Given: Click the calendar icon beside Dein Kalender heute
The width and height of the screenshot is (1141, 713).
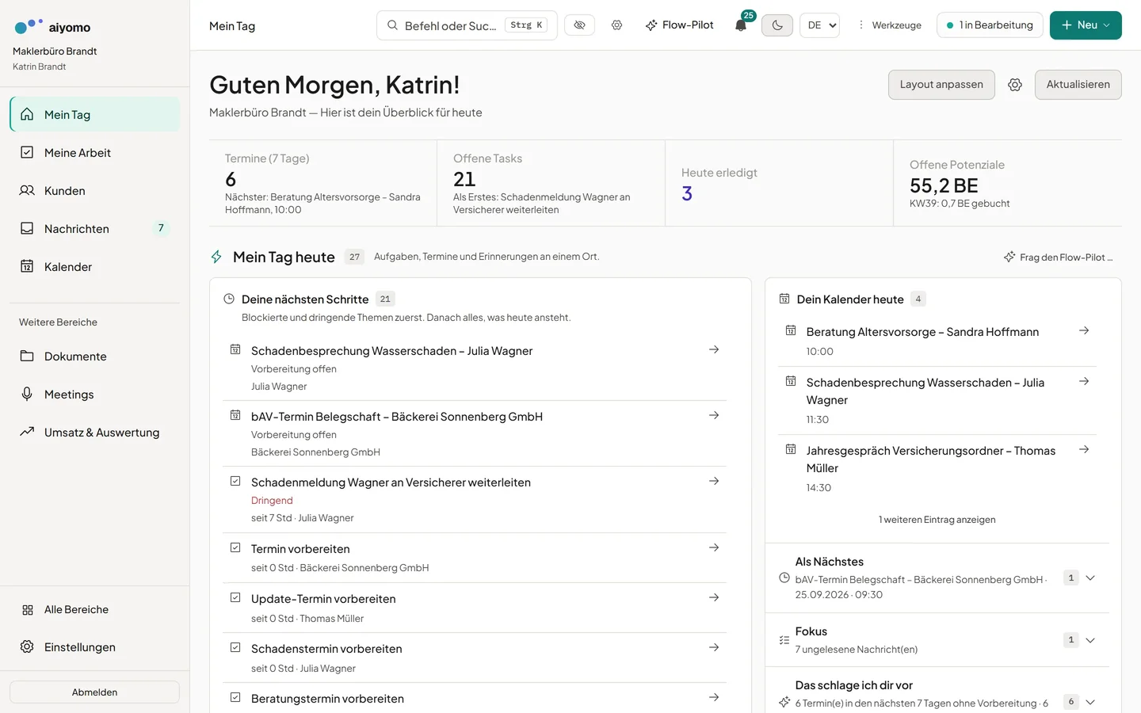Looking at the screenshot, I should (x=784, y=299).
